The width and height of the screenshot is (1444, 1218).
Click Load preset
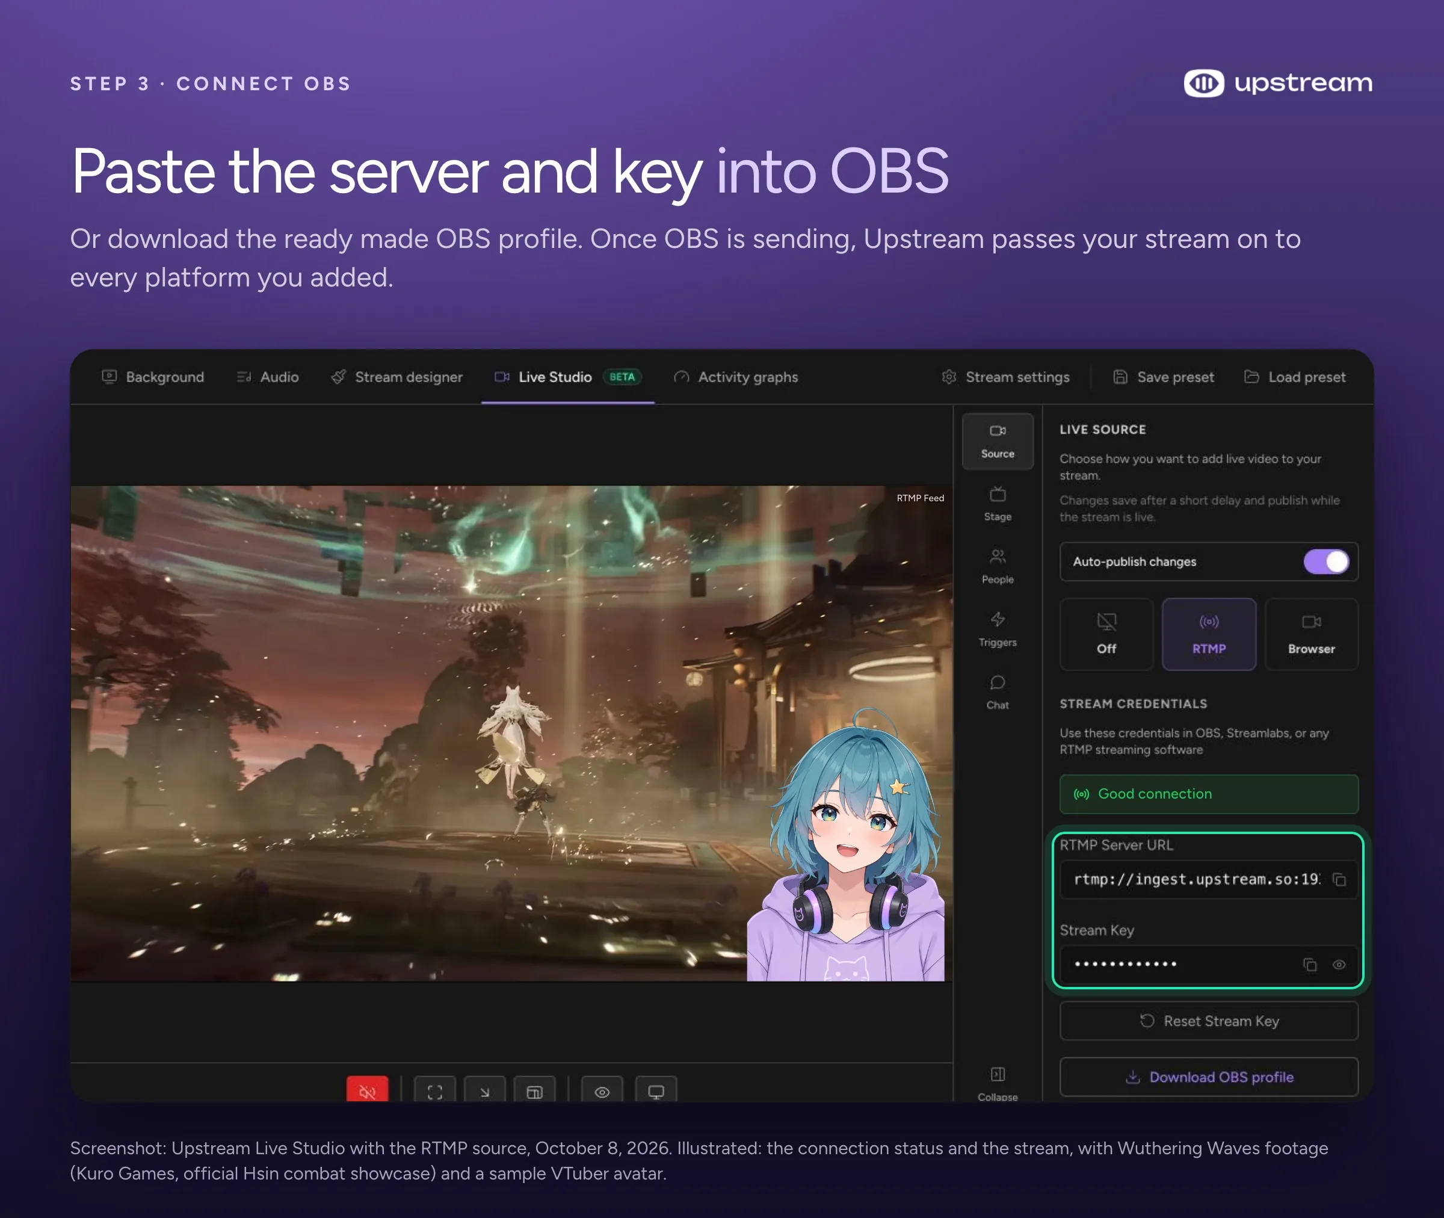coord(1295,377)
